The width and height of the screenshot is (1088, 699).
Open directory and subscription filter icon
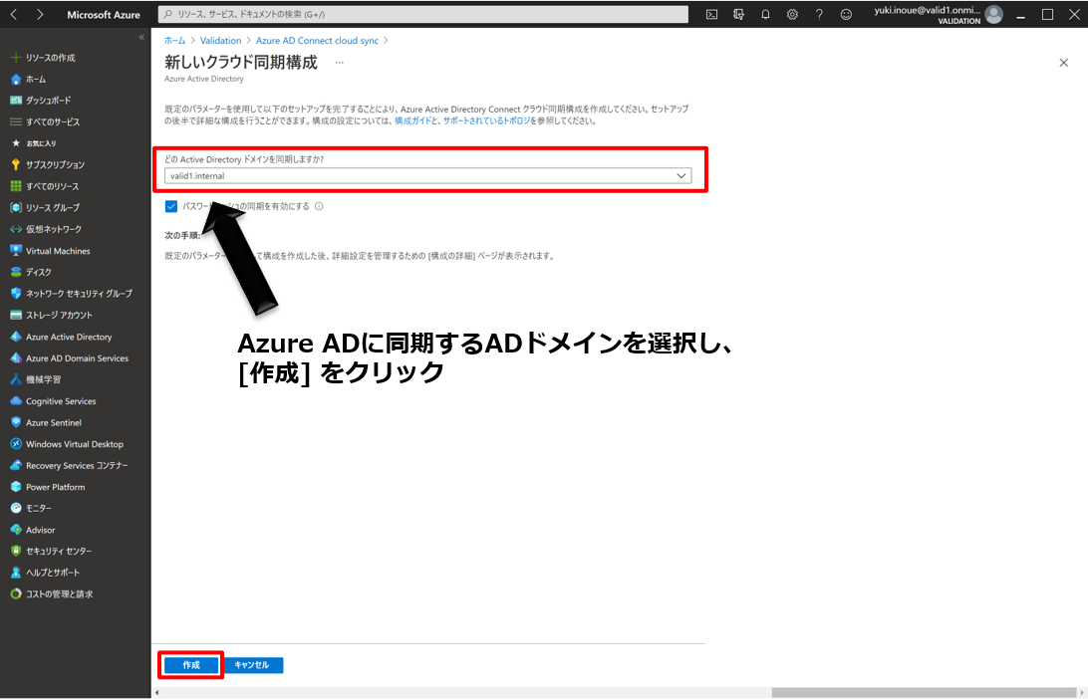tap(738, 15)
